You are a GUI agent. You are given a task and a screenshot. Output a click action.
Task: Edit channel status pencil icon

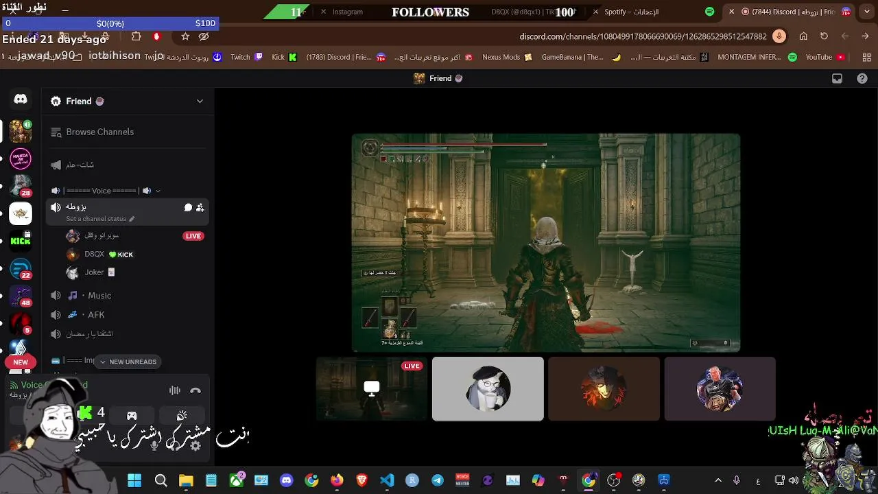click(x=132, y=219)
